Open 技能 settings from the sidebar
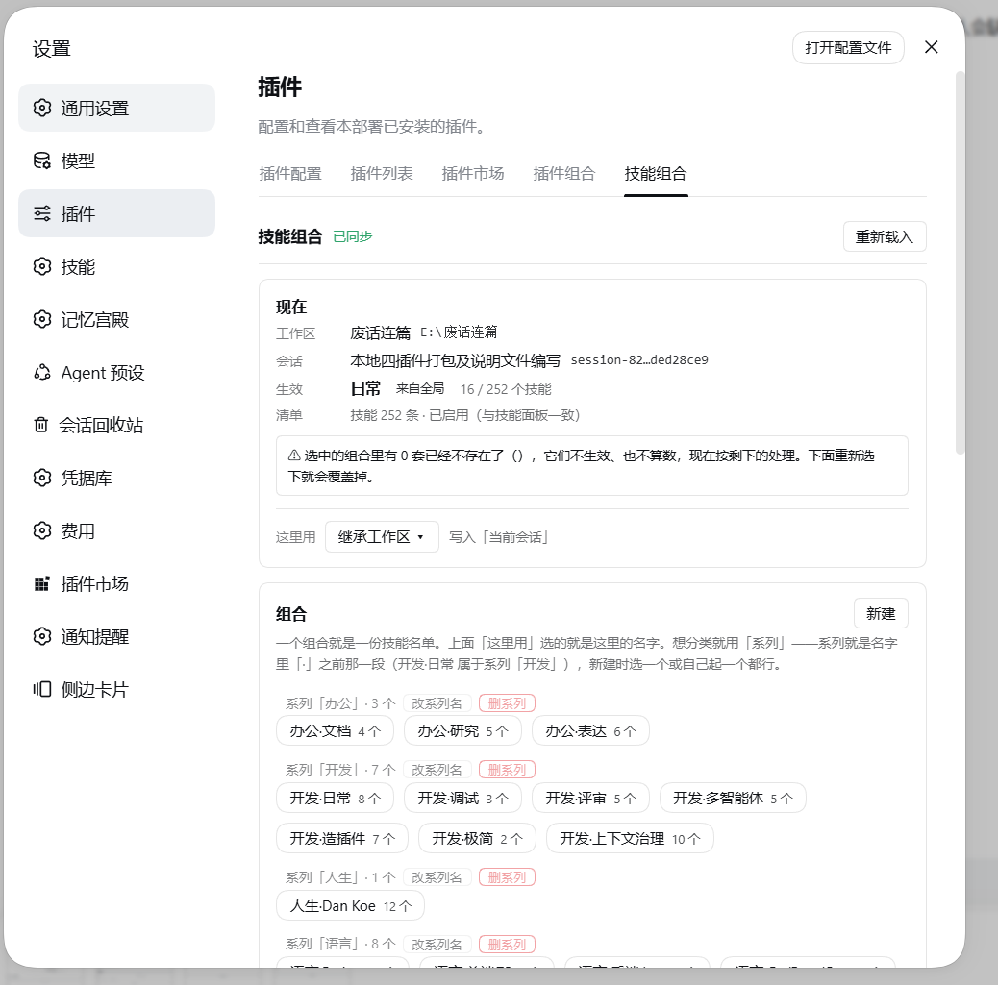This screenshot has height=985, width=998. [116, 266]
